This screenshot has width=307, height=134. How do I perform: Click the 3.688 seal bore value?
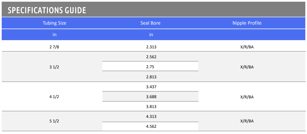[x=151, y=97]
